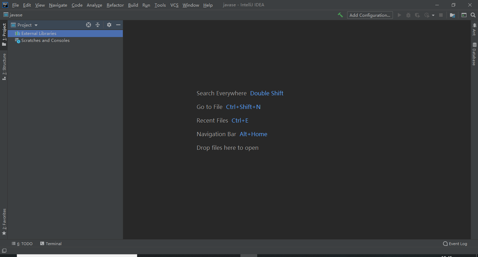Click the 'Ctrl+Shift+N' shortcut hint
Image resolution: width=478 pixels, height=257 pixels.
243,107
